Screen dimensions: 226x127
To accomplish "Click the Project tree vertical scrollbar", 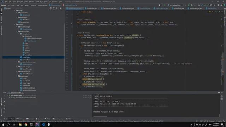I will point(65,48).
